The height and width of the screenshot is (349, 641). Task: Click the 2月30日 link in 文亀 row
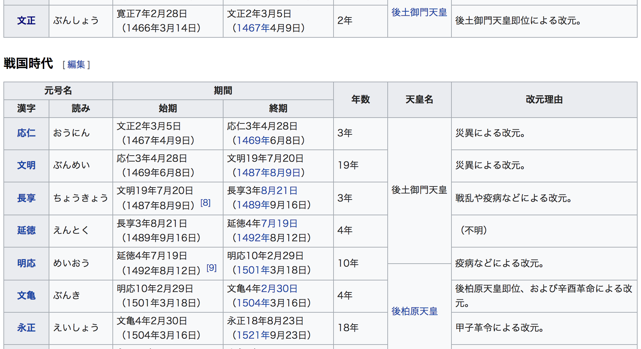(278, 288)
